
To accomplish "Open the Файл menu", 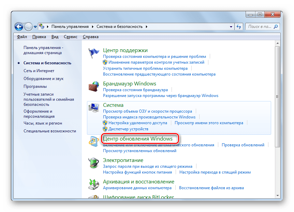I will pos(22,37).
